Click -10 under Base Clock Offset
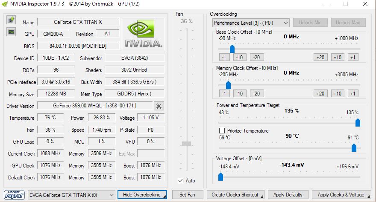The height and width of the screenshot is (202, 376). [240, 58]
